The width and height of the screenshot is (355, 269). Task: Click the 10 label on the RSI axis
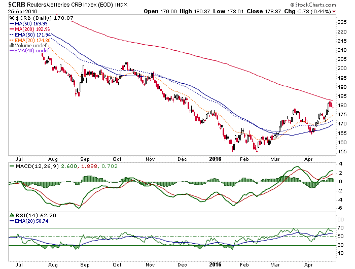(x=340, y=253)
